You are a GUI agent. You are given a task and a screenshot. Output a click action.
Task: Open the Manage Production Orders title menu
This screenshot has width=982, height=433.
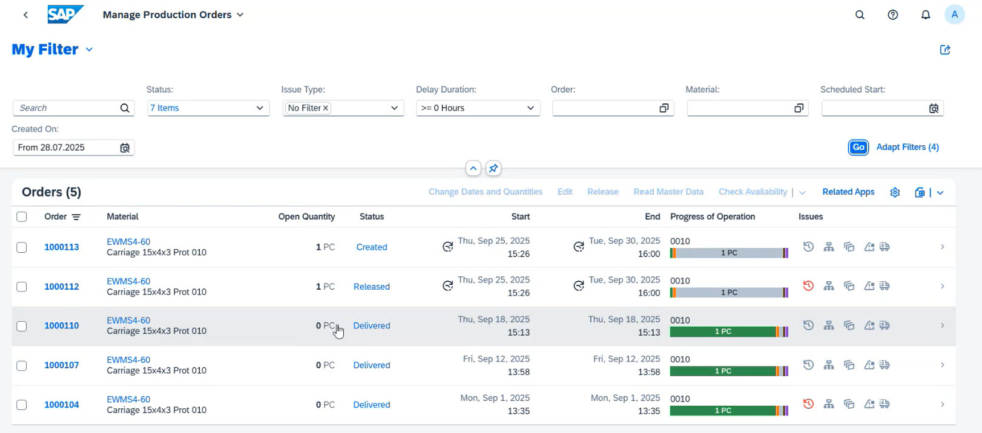pos(240,15)
